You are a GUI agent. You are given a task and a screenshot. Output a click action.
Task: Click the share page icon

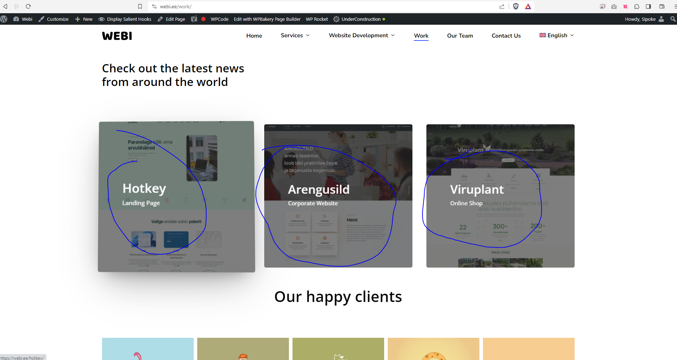click(x=502, y=6)
